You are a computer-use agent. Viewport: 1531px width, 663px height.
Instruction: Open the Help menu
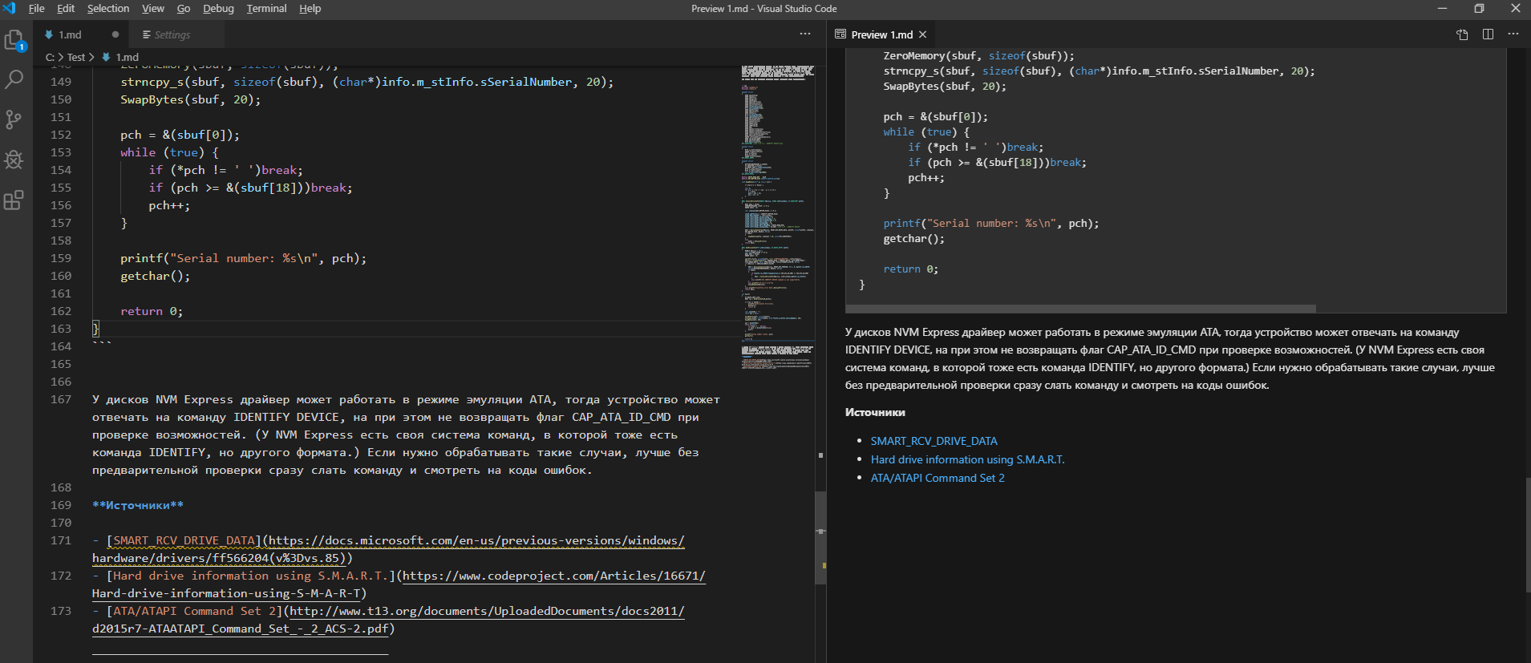[310, 8]
